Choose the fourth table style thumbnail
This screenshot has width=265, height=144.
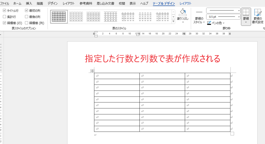(x=111, y=17)
